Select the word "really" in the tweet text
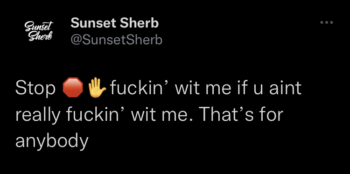Image resolution: width=350 pixels, height=174 pixels. pos(38,116)
